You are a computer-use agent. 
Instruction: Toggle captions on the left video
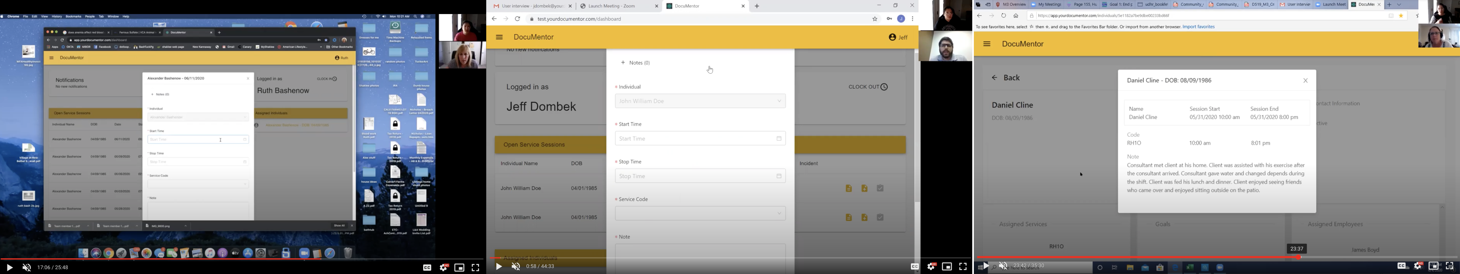point(427,267)
